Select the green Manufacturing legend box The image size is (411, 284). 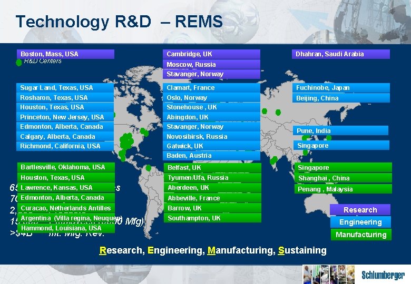(x=361, y=235)
